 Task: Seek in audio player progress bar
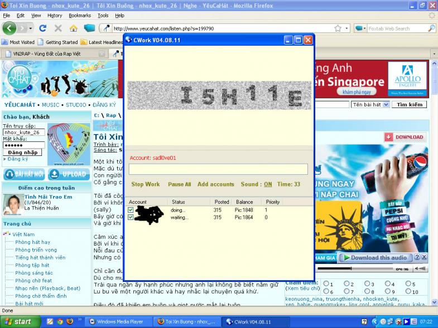355,268
